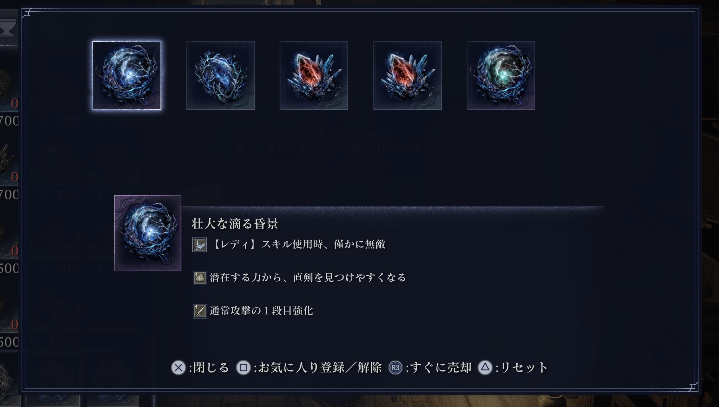Click the pouch icon beside 潜在する力から

point(200,278)
